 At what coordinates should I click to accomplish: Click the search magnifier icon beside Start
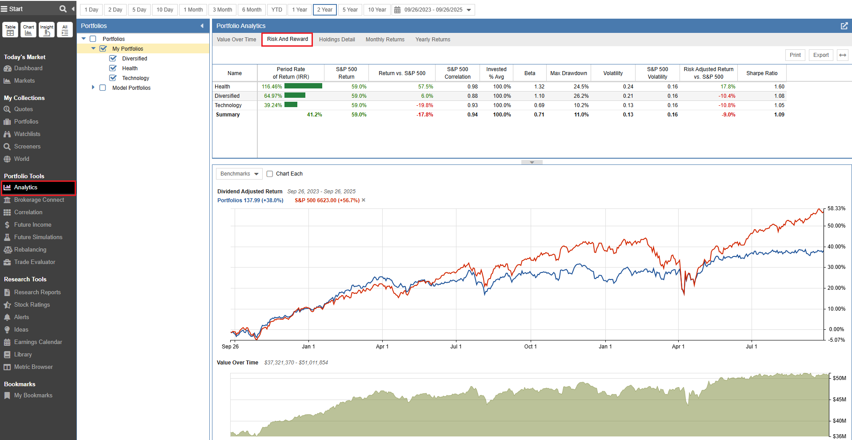tap(63, 9)
